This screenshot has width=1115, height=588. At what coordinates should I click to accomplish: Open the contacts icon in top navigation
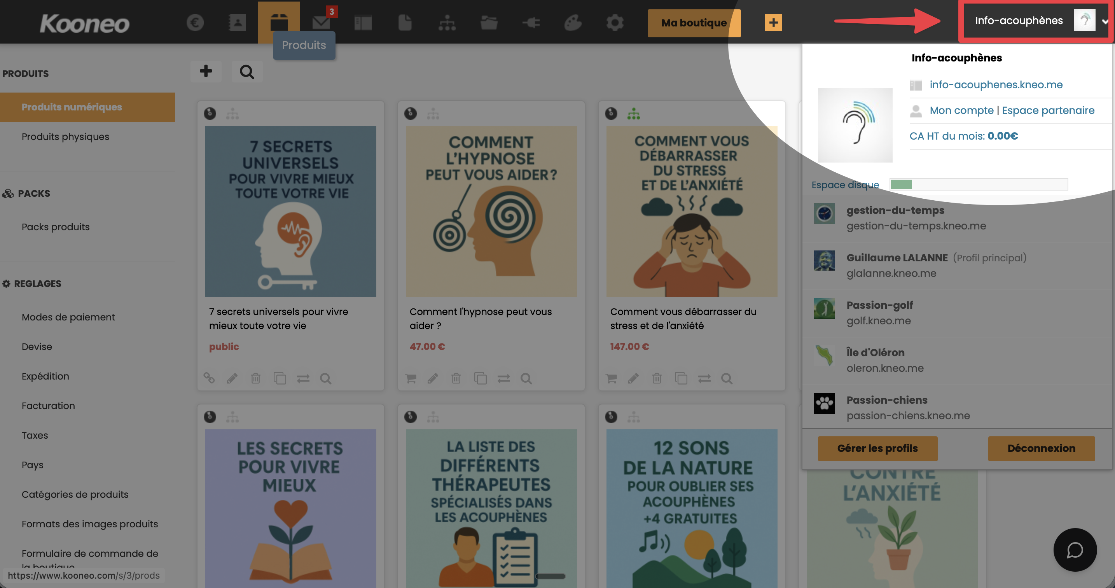pos(237,23)
